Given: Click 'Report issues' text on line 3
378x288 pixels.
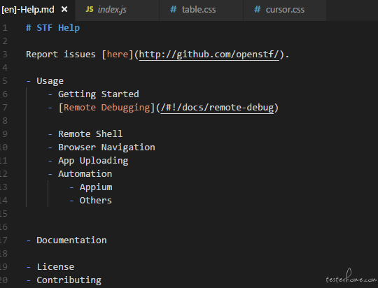Looking at the screenshot, I should click(x=61, y=55).
